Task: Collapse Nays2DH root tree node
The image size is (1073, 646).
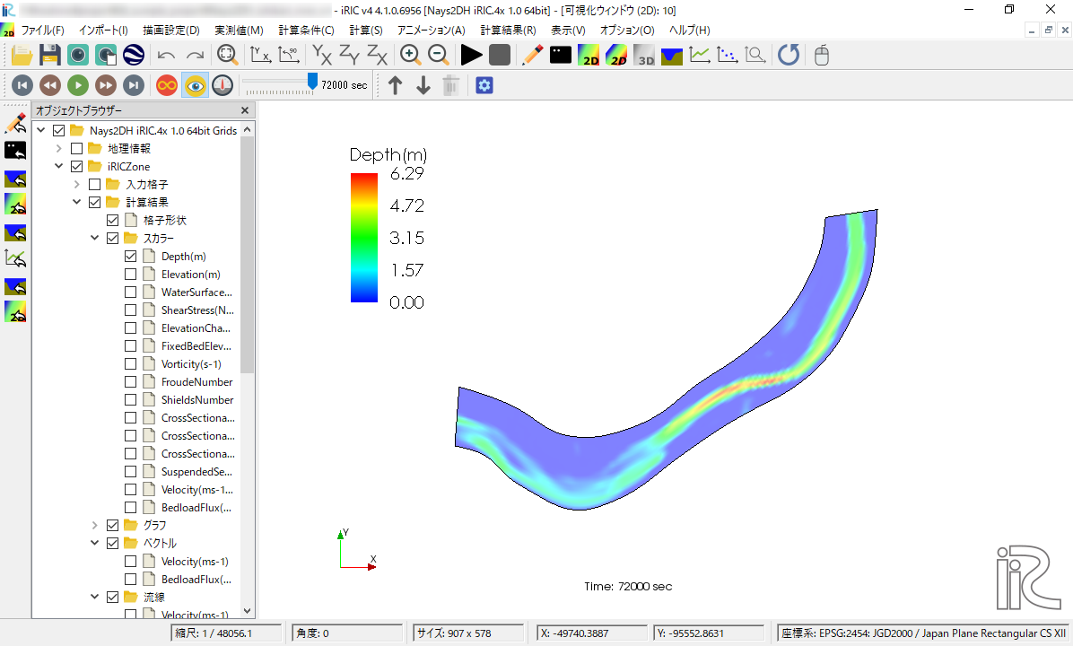Action: point(41,130)
